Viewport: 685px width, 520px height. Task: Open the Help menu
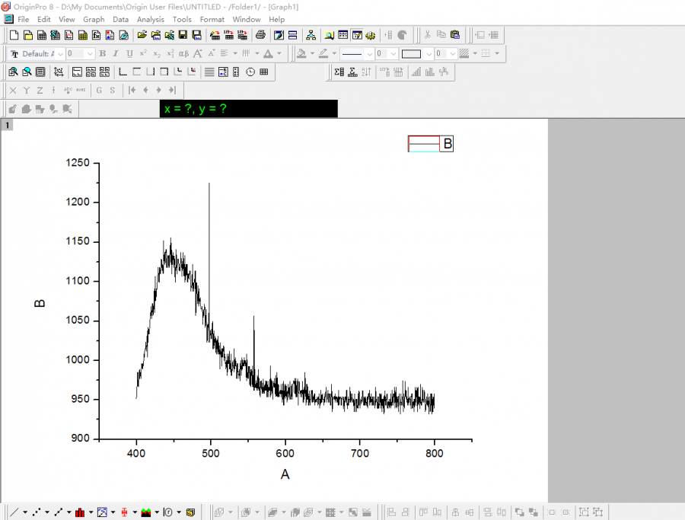(x=276, y=19)
